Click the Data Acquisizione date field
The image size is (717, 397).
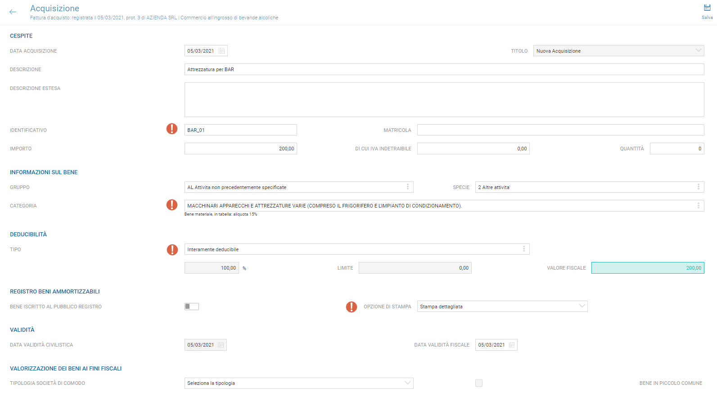tap(206, 51)
